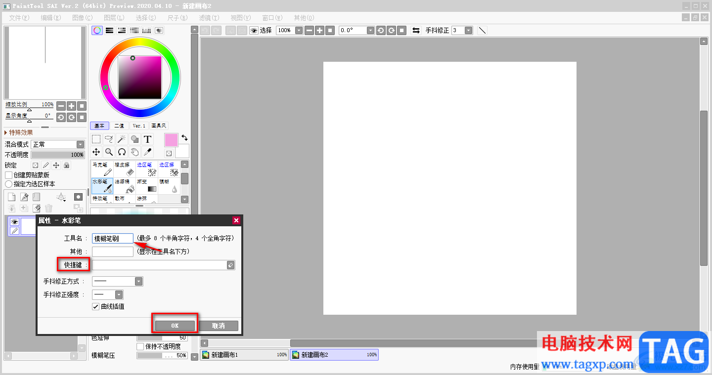This screenshot has height=375, width=712.
Task: Flip canvas view horizontally in toolbar
Action: (x=416, y=30)
